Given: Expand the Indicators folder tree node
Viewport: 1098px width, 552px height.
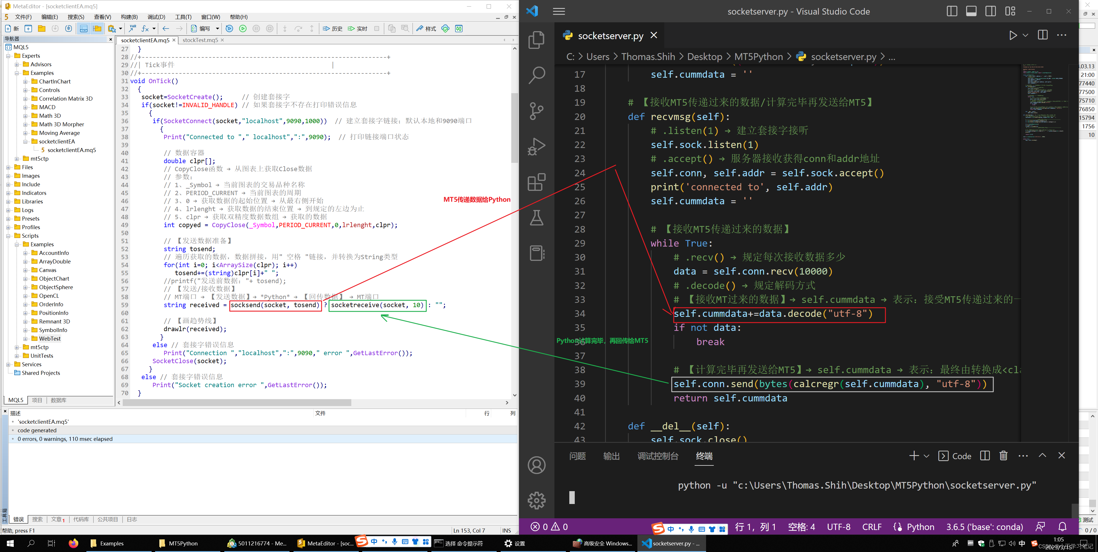Looking at the screenshot, I should coord(9,193).
